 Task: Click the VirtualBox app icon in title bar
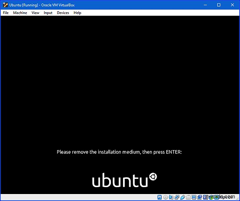coord(5,5)
